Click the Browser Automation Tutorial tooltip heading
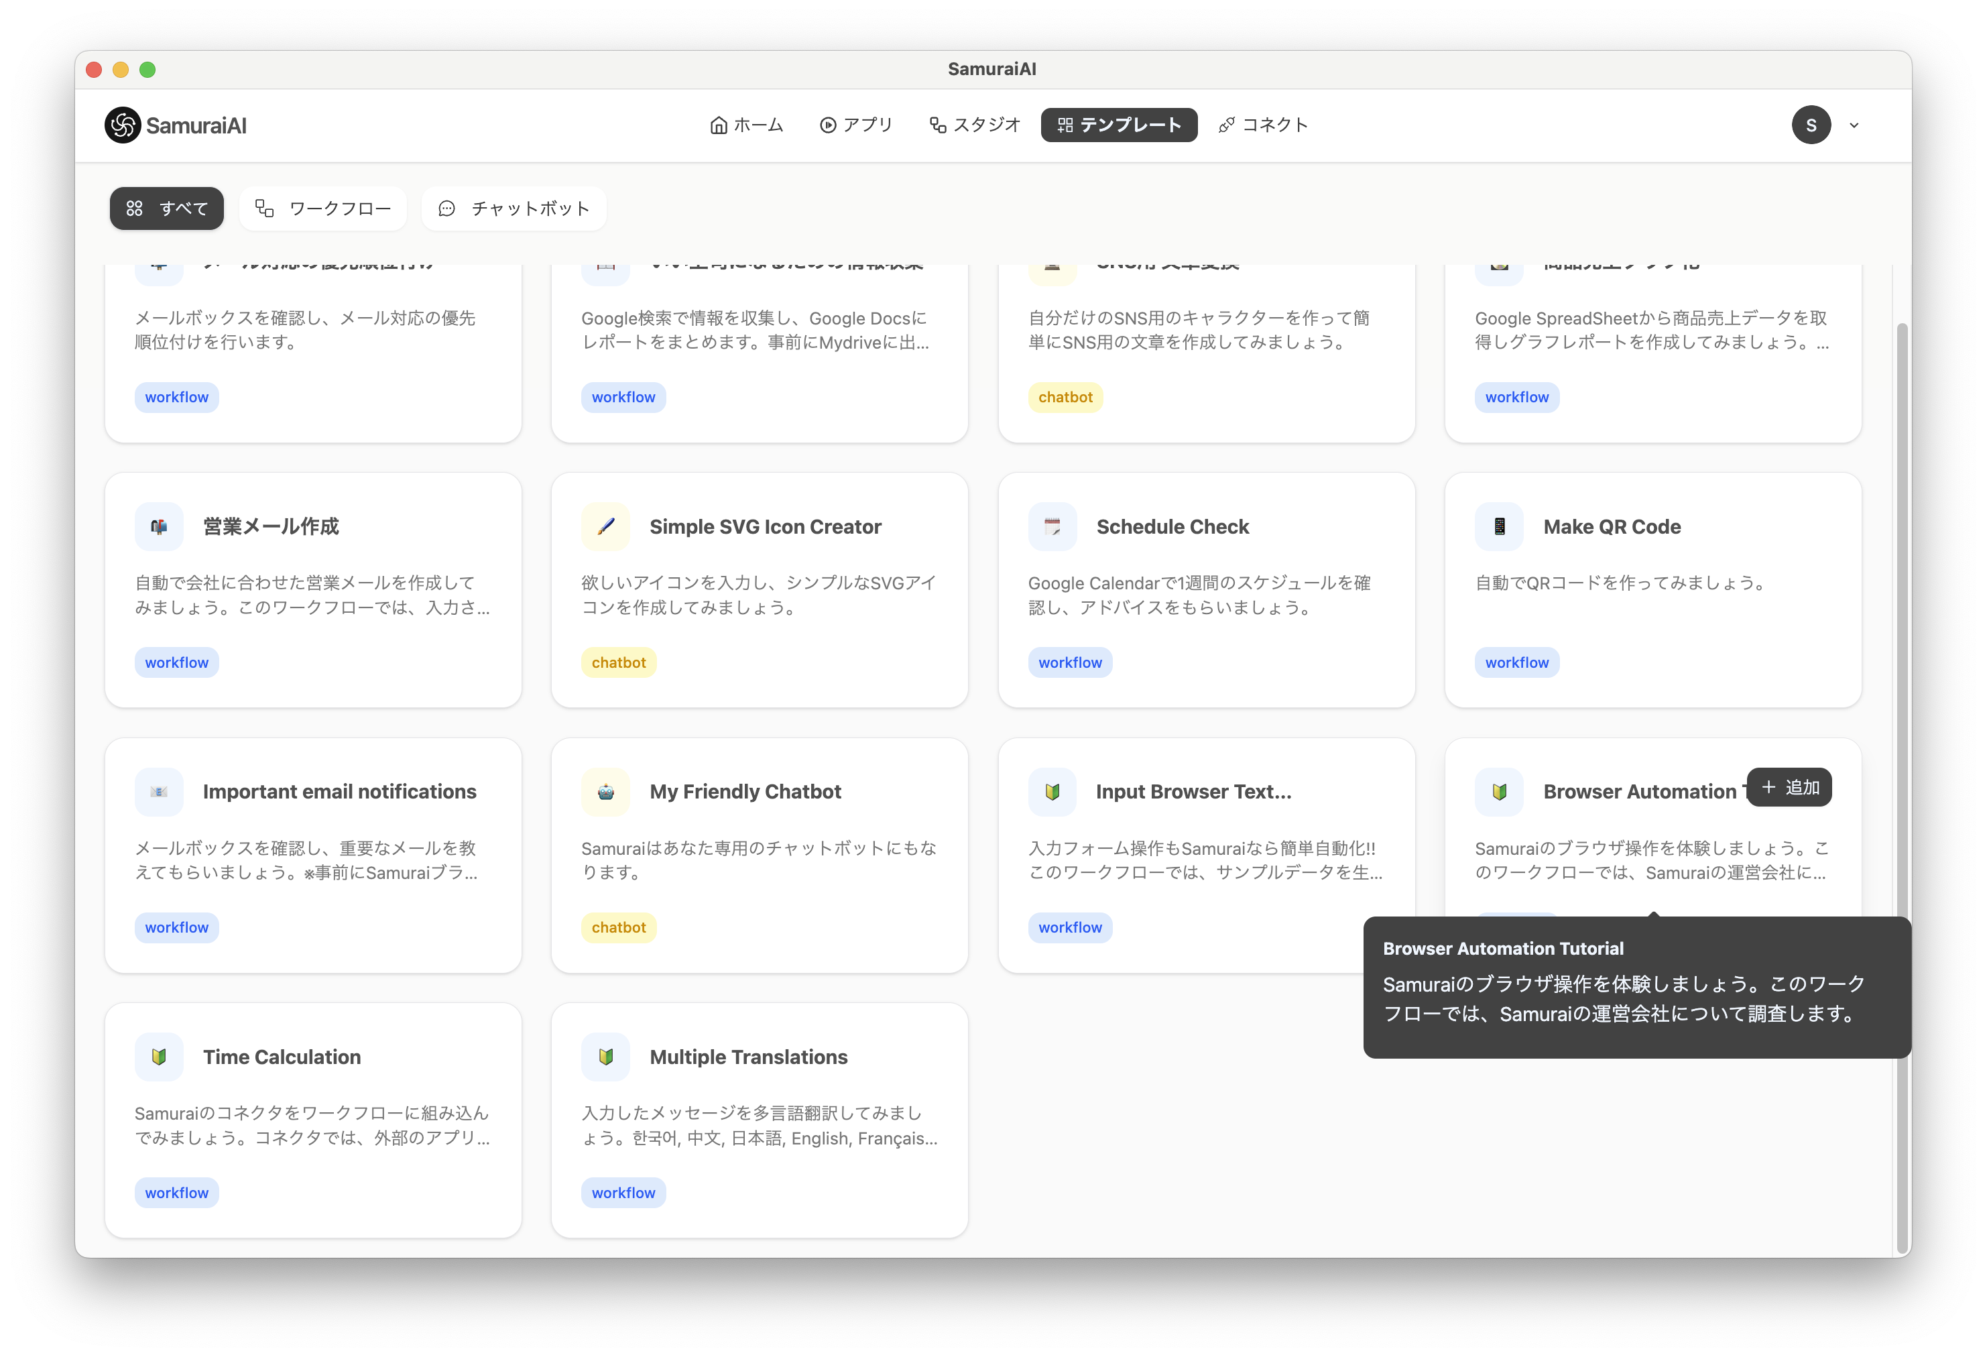This screenshot has width=1987, height=1357. pyautogui.click(x=1503, y=948)
